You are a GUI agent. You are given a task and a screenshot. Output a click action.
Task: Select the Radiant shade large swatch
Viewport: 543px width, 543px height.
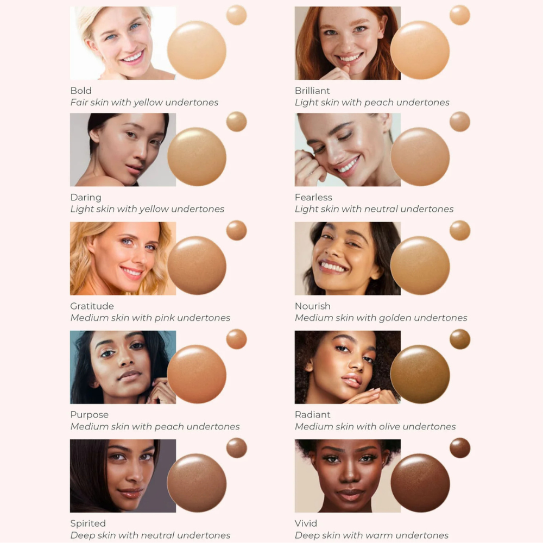[x=420, y=374]
